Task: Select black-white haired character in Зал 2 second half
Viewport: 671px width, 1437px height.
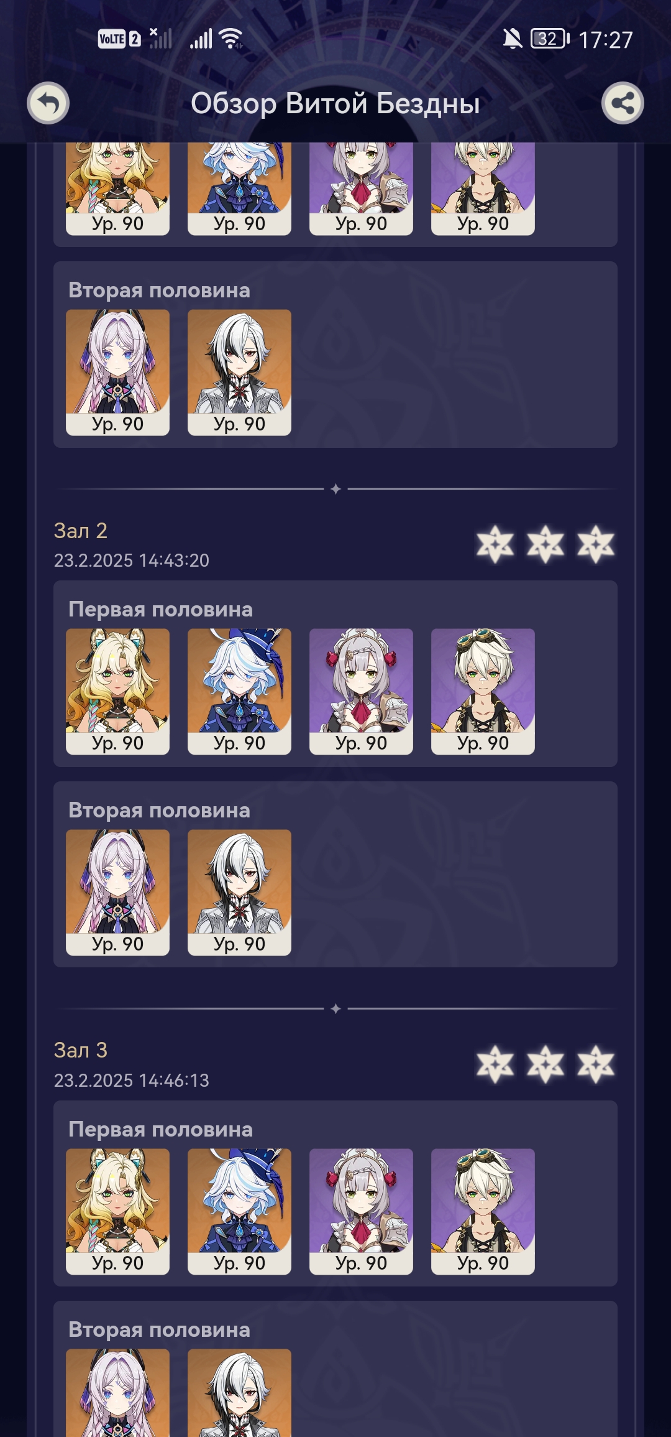Action: click(x=239, y=892)
